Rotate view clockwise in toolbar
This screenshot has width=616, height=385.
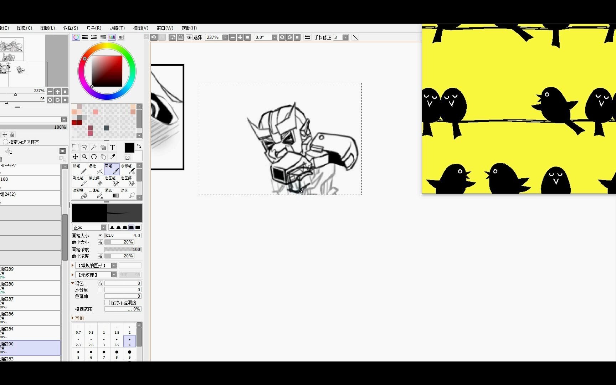tap(289, 37)
